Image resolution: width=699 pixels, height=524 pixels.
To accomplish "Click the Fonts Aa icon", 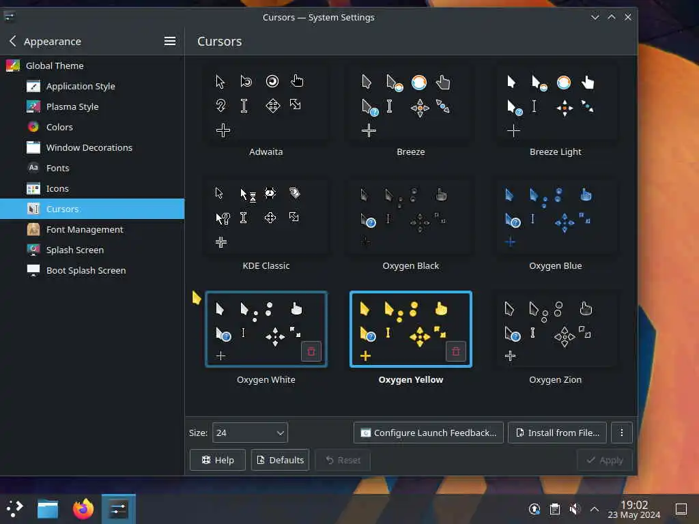I will [x=33, y=168].
